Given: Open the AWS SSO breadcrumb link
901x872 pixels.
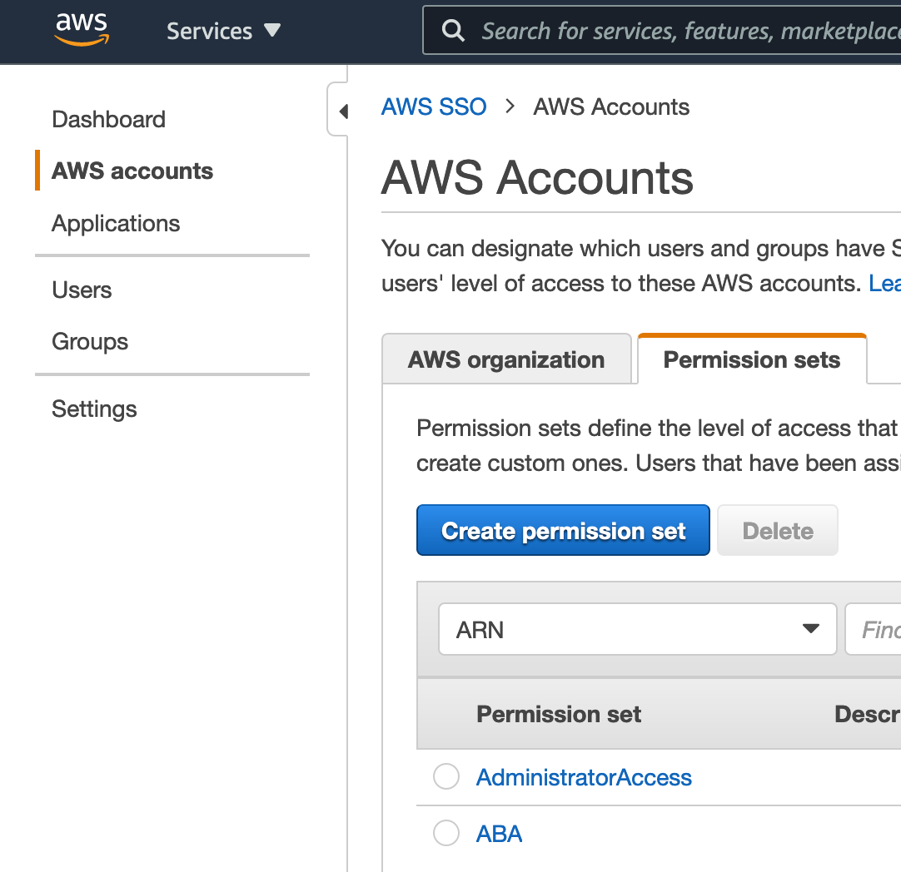Looking at the screenshot, I should point(434,107).
